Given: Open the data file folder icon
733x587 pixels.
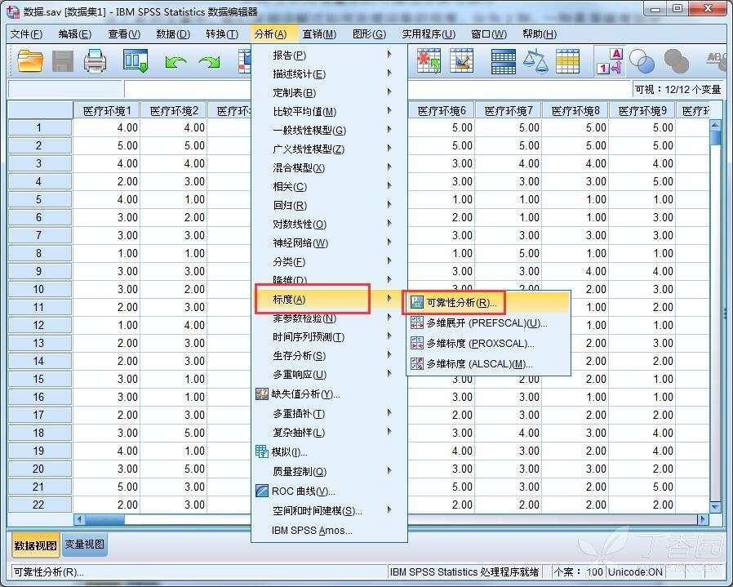Looking at the screenshot, I should (30, 61).
